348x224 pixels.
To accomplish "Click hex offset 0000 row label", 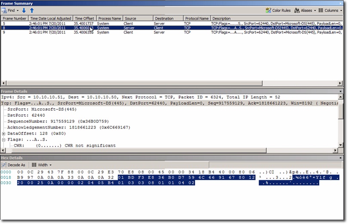I will coord(6,172).
